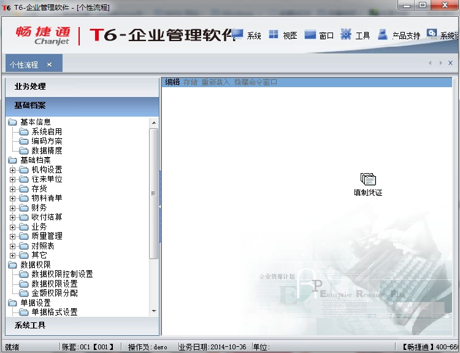Click the 存货 folder icon
The height and width of the screenshot is (353, 460).
coord(24,189)
